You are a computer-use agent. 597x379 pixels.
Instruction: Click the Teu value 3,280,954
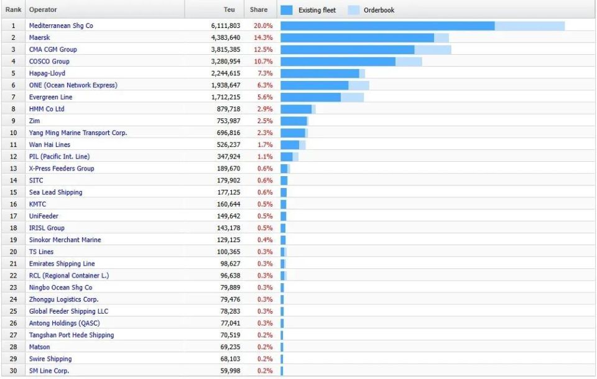(x=226, y=62)
